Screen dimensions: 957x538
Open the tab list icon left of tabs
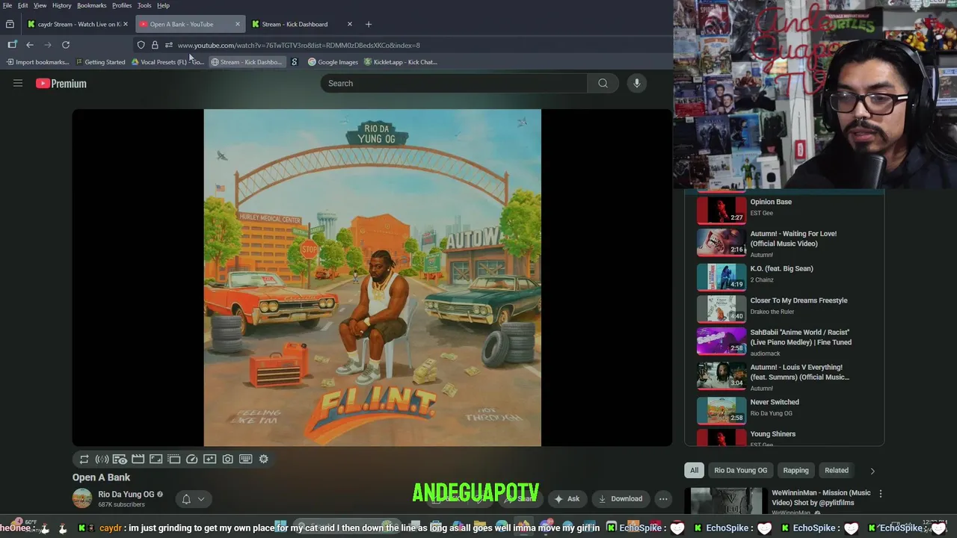point(10,24)
